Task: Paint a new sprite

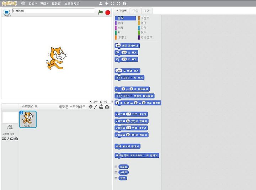Action: 96,107
